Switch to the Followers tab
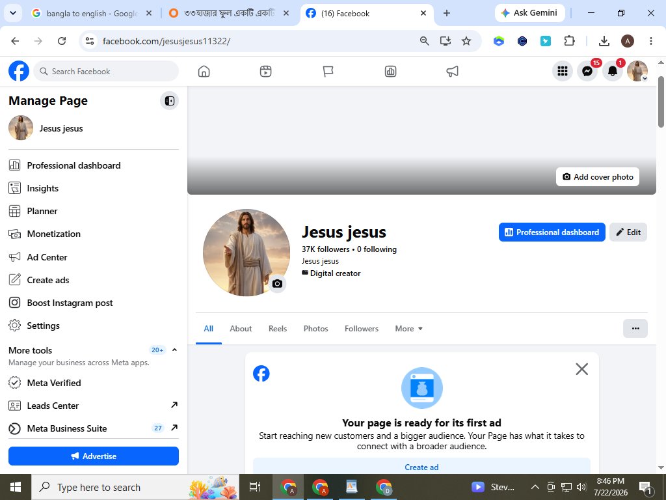The width and height of the screenshot is (666, 500). [362, 329]
